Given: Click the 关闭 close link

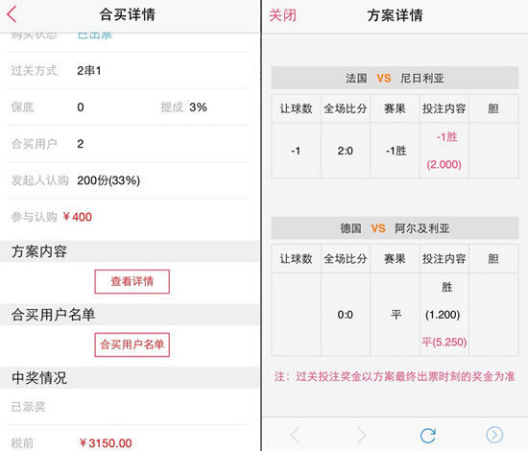Looking at the screenshot, I should tap(283, 15).
